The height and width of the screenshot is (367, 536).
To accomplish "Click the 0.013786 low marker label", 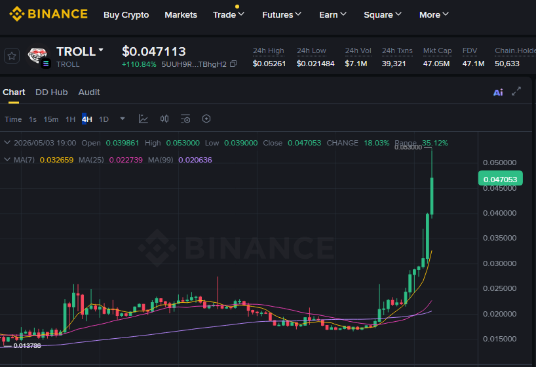I will click(x=27, y=346).
